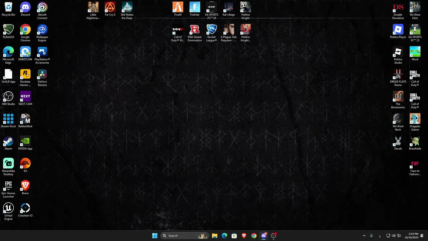Select the Double Shoulder desktop icon
This screenshot has height=241, width=428.
(398, 11)
